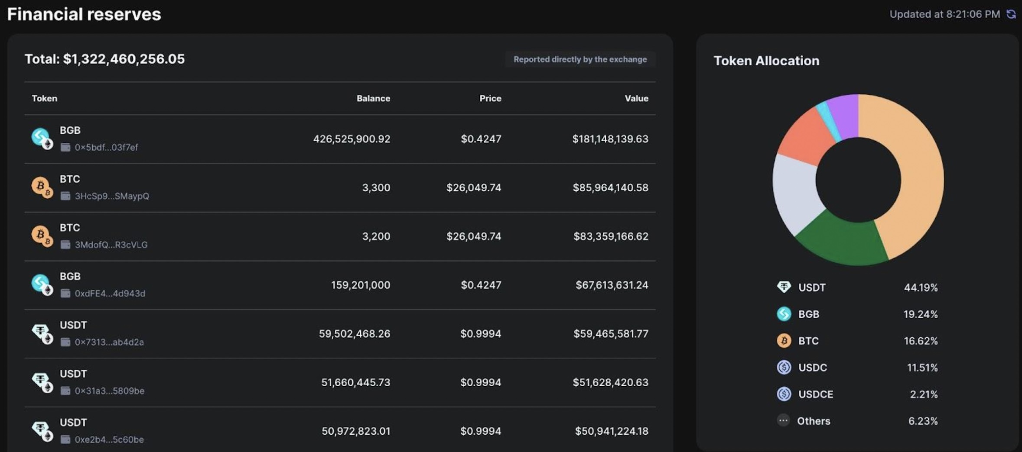Click the wallet icon beside 0x5bdf...03f7ef
The height and width of the screenshot is (452, 1022).
pyautogui.click(x=66, y=147)
